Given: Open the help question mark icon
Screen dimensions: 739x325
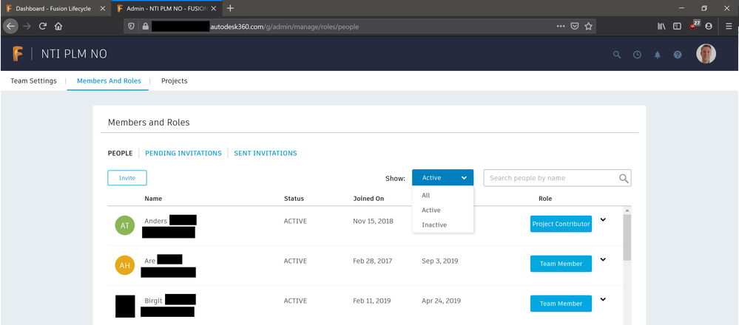Looking at the screenshot, I should 678,55.
